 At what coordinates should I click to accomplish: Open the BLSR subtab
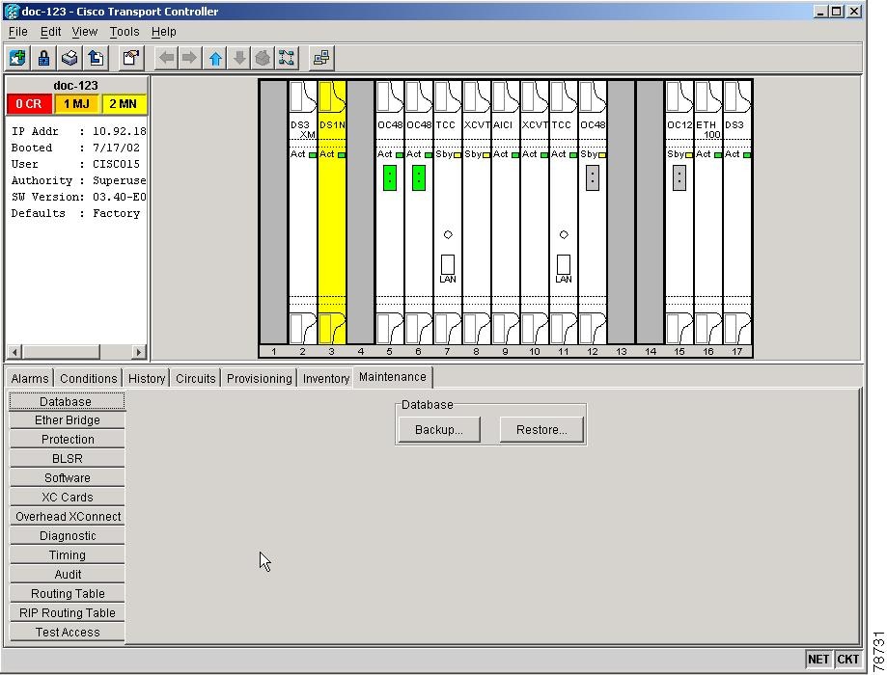click(x=67, y=458)
